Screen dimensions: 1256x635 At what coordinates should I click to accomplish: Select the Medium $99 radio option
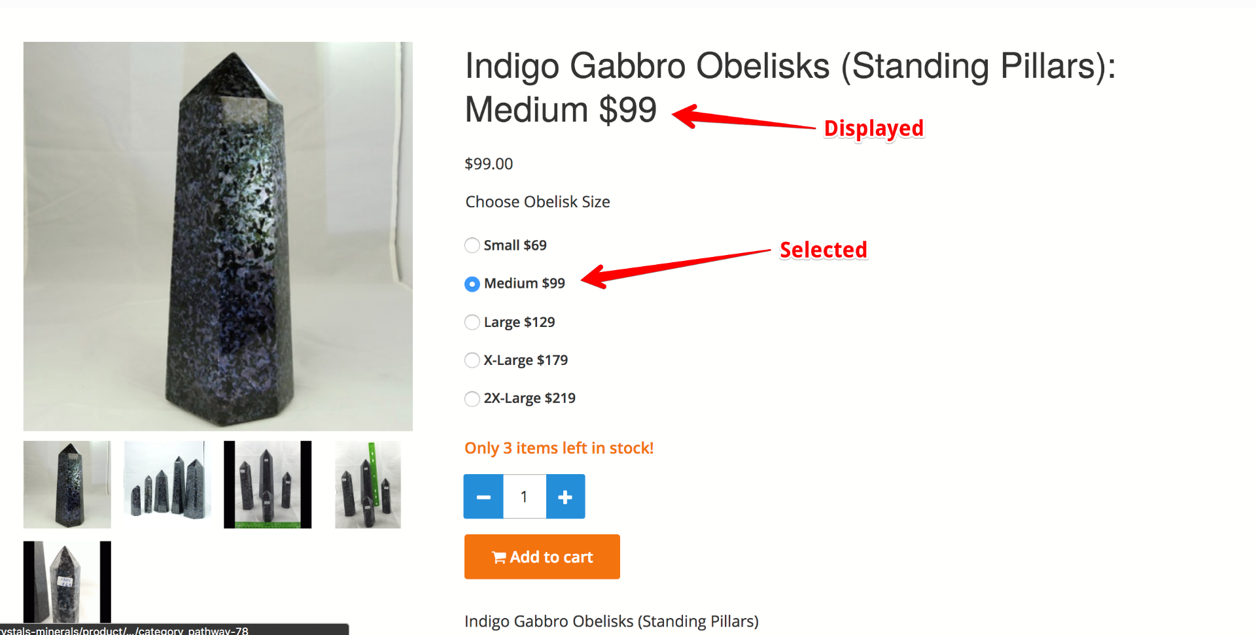pyautogui.click(x=472, y=284)
